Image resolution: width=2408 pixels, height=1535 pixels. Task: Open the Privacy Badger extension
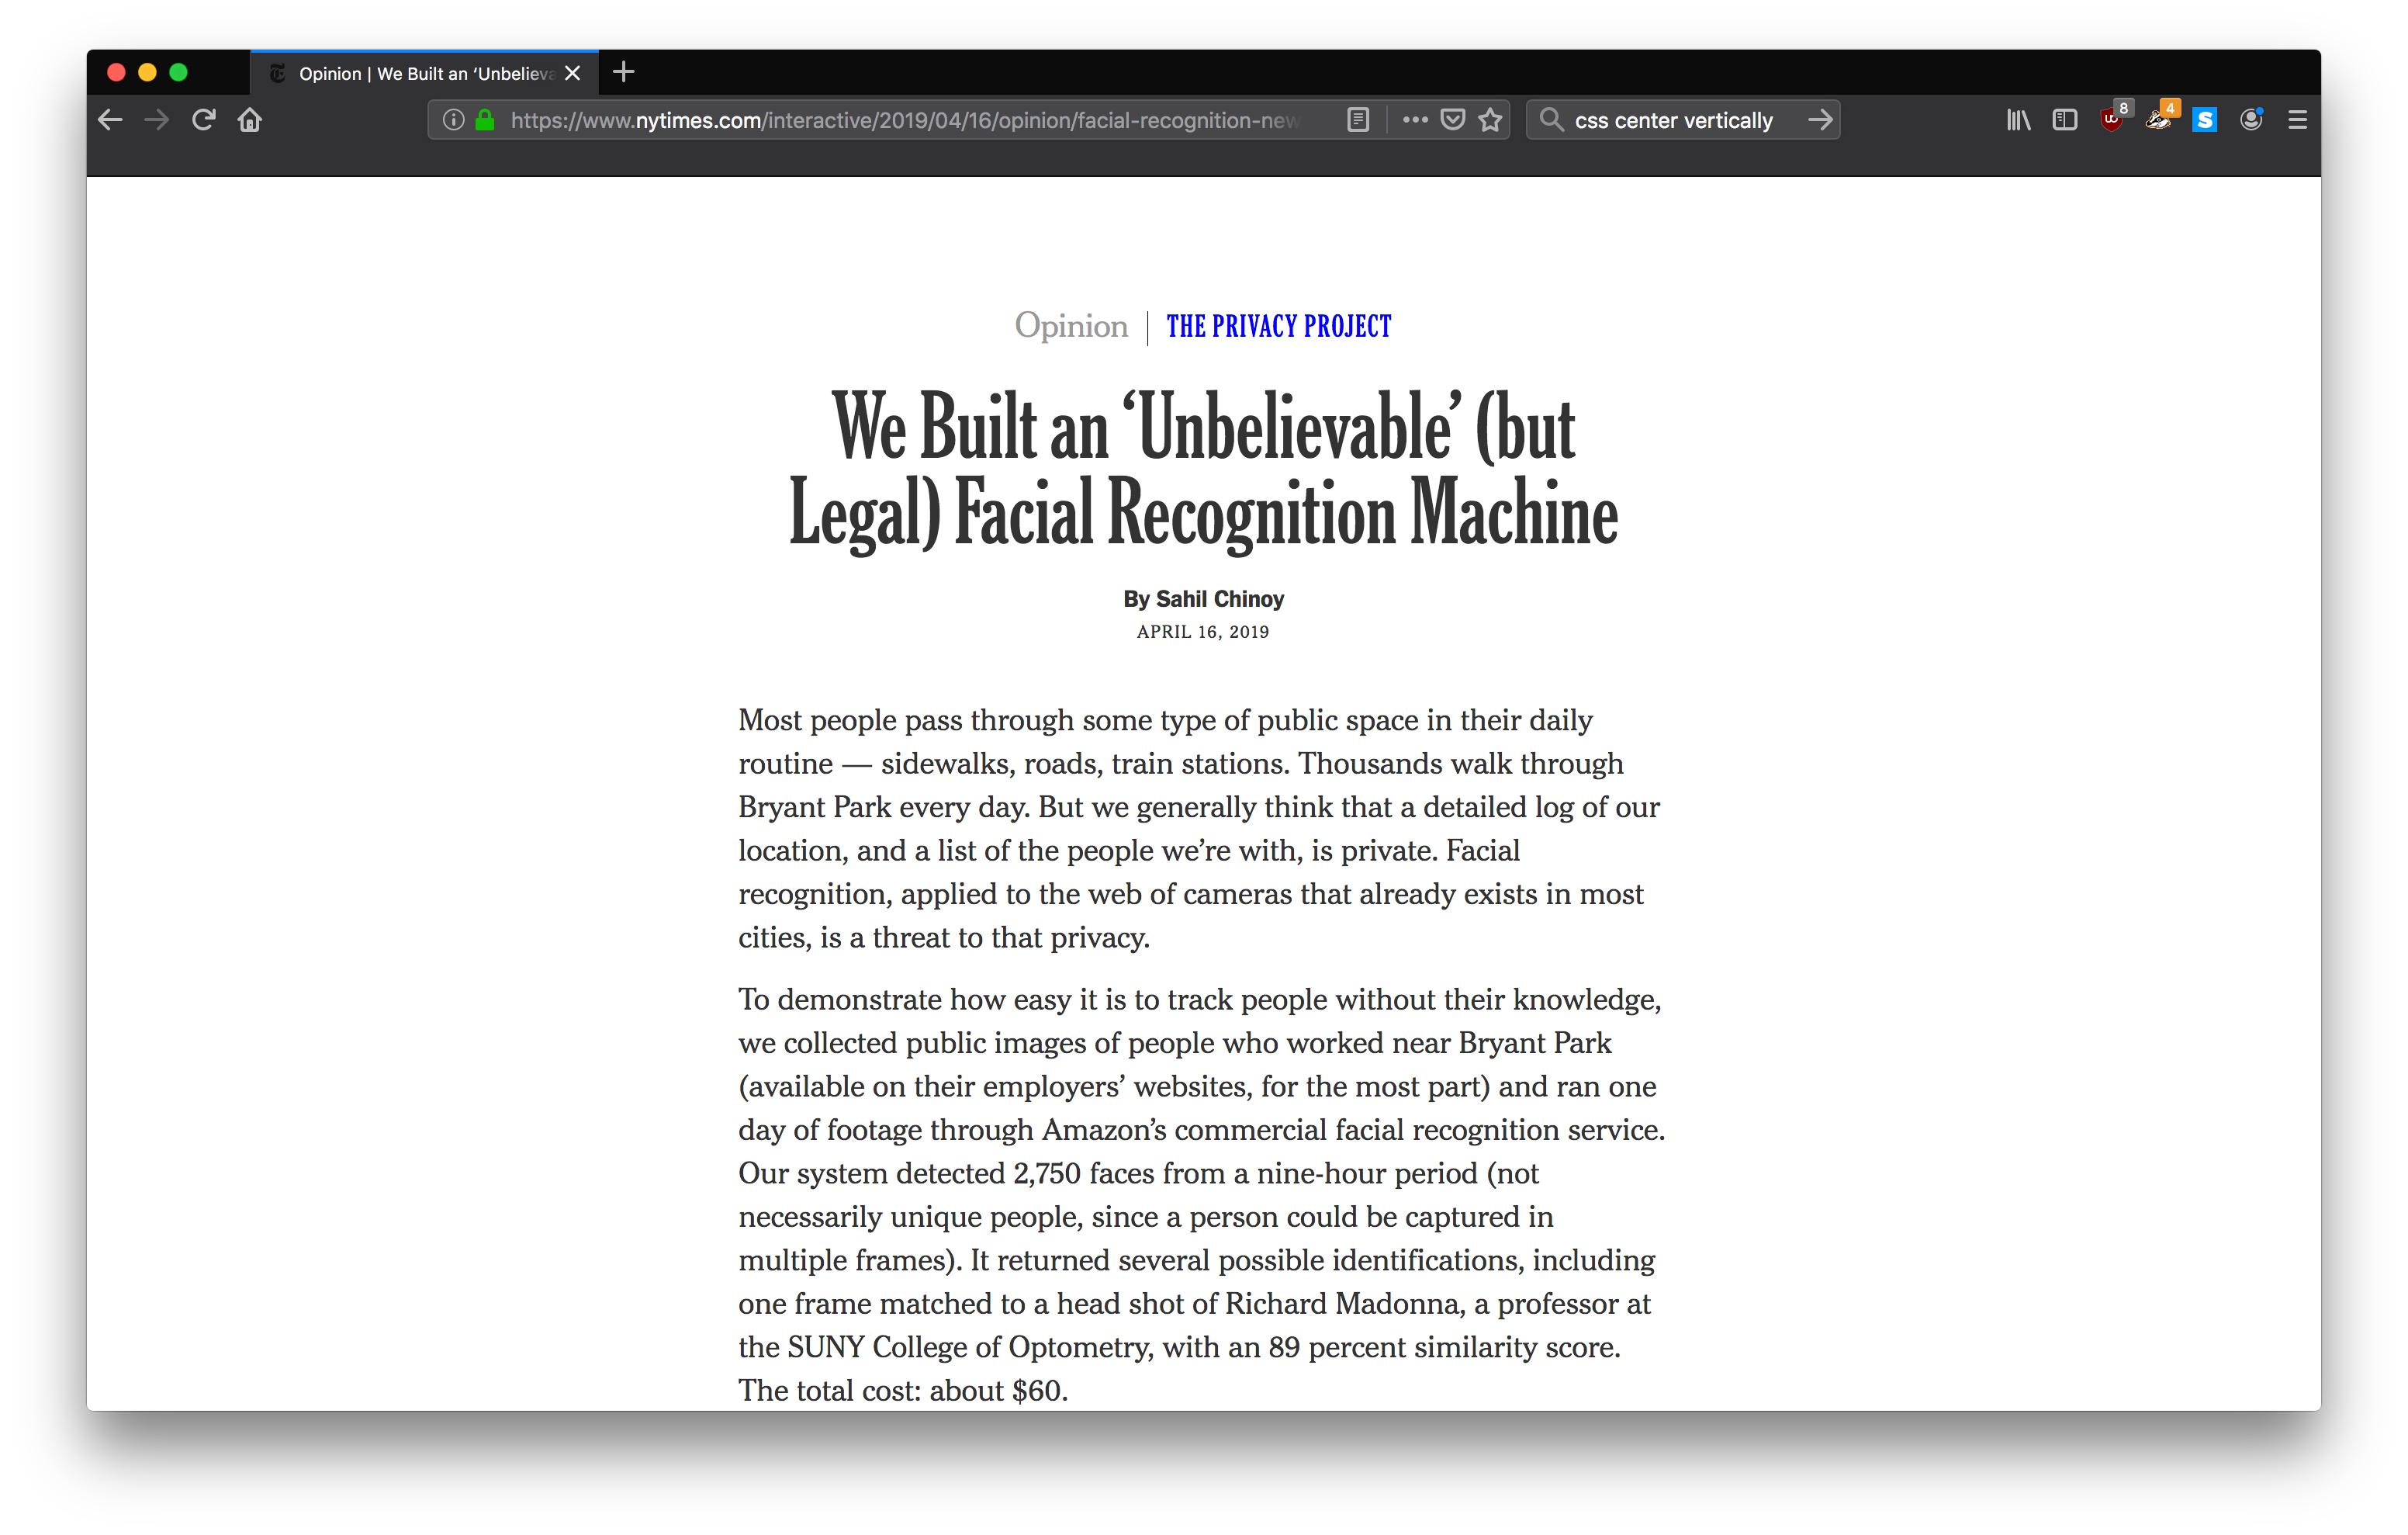[x=2158, y=120]
